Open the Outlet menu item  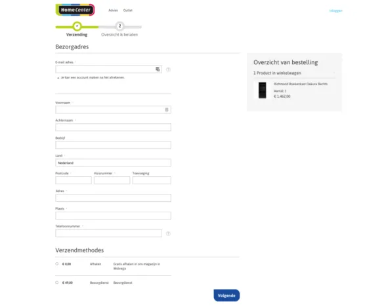pyautogui.click(x=128, y=10)
